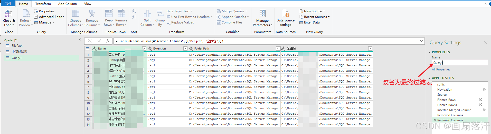Open the 文件 menu tab
Viewport: 491px width, 134px height.
point(8,4)
